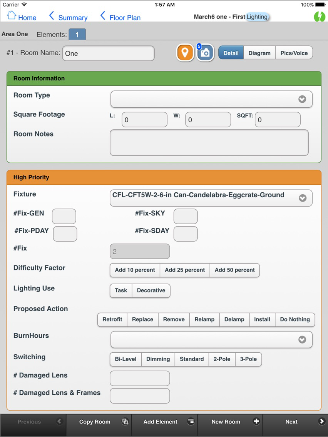Click the #Fix-GEN input box
Viewport: 328px width, 437px height.
[64, 216]
